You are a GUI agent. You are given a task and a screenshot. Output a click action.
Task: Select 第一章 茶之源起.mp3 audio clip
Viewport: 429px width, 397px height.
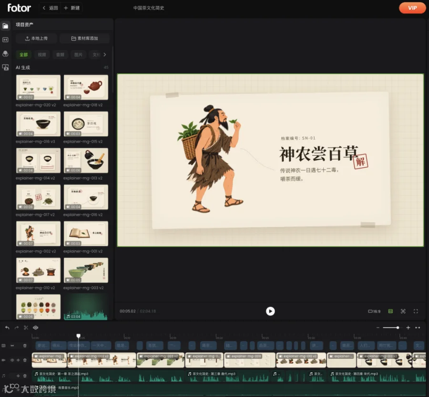tap(108, 377)
